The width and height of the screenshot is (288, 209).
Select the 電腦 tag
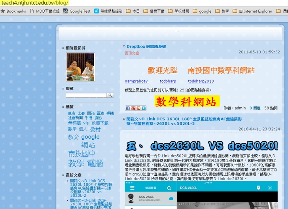click(x=95, y=163)
